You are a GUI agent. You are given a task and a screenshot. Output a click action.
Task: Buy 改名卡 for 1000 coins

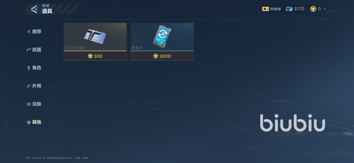point(162,56)
